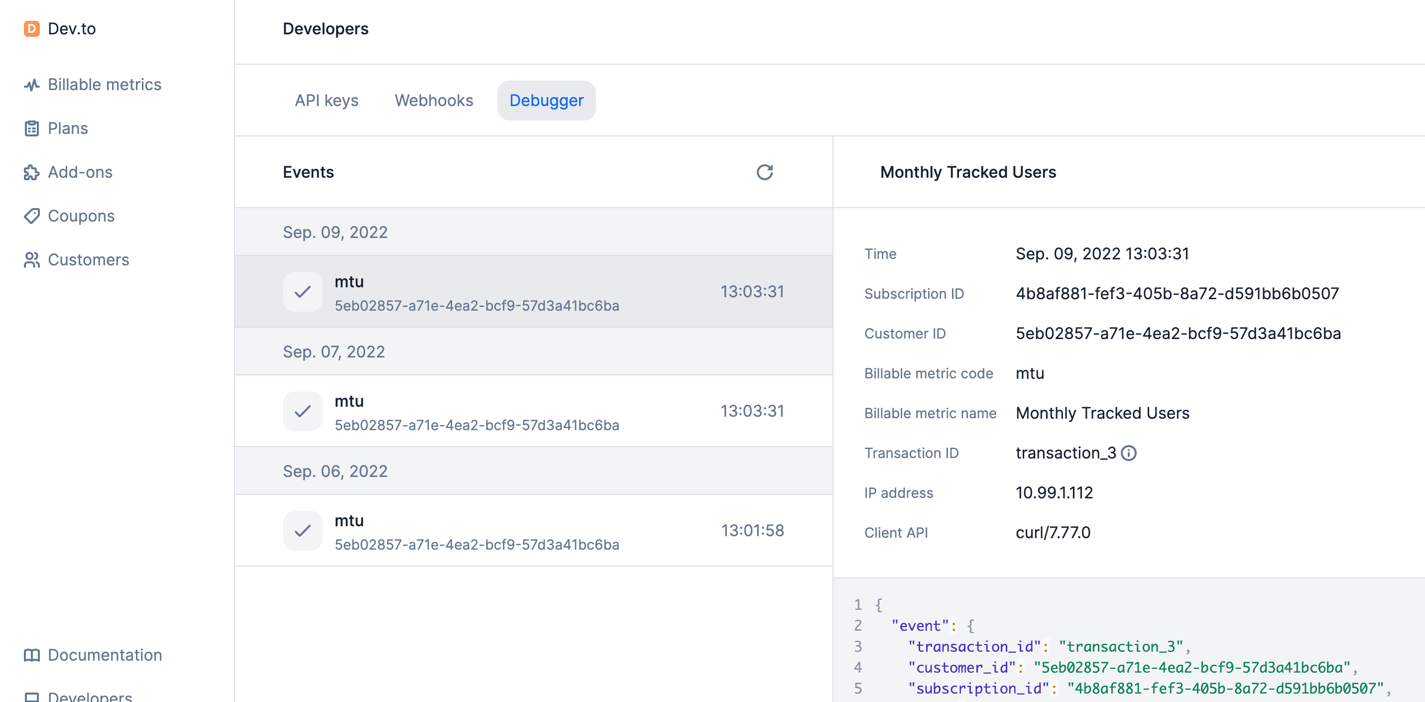Refresh the Events list
1425x702 pixels.
[764, 173]
